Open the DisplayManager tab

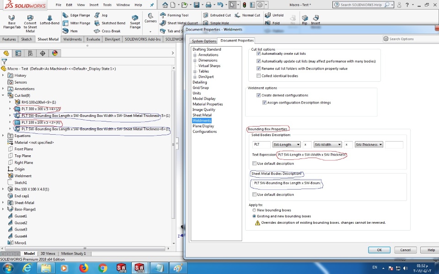point(55,53)
